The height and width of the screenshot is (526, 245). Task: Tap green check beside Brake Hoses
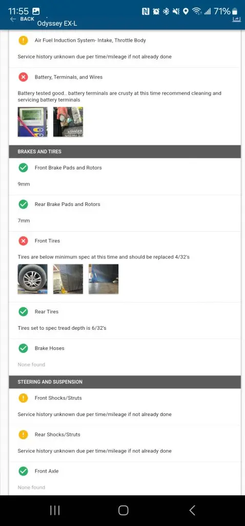point(23,348)
